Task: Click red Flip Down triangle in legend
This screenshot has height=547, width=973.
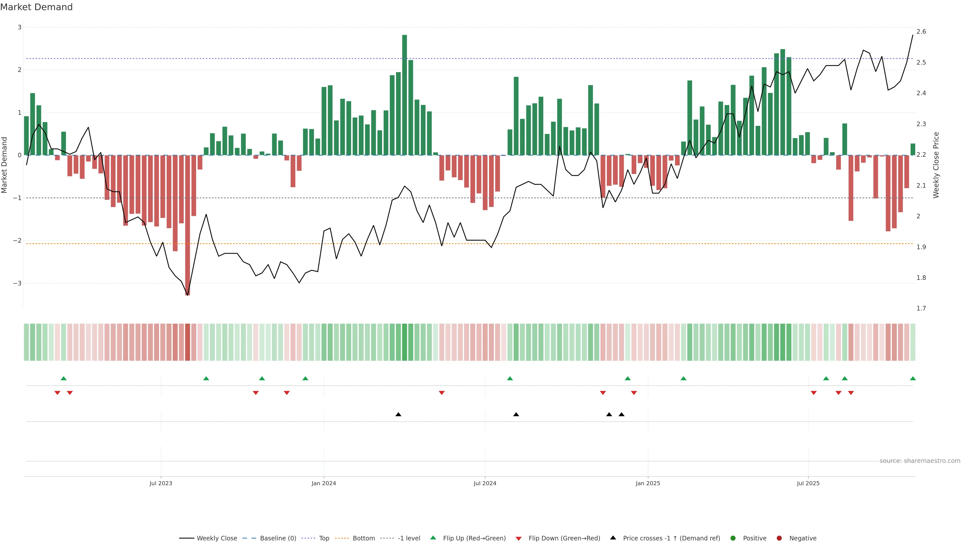Action: click(519, 539)
